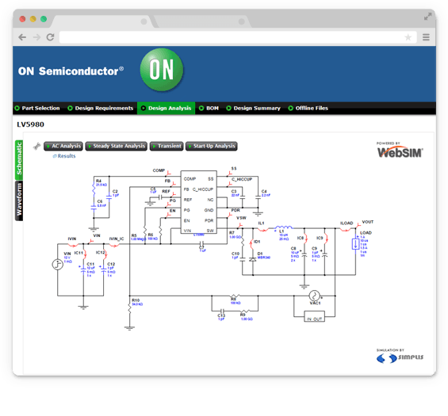
Task: Run Start-Up Analysis
Action: 212,146
